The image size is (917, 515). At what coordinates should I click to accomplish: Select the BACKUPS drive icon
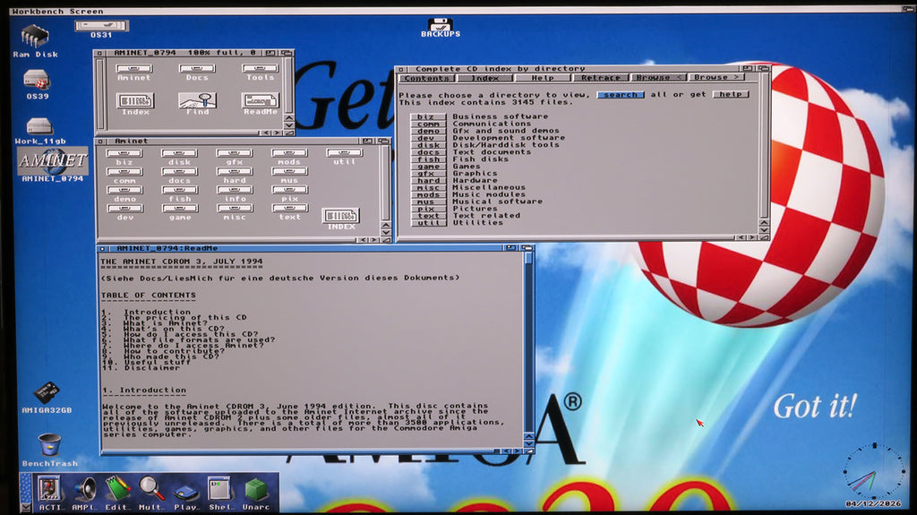tap(441, 25)
